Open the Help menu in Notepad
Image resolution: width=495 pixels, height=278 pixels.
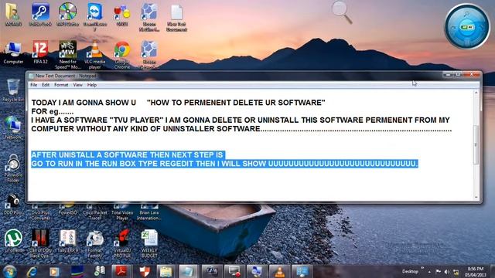coord(92,85)
